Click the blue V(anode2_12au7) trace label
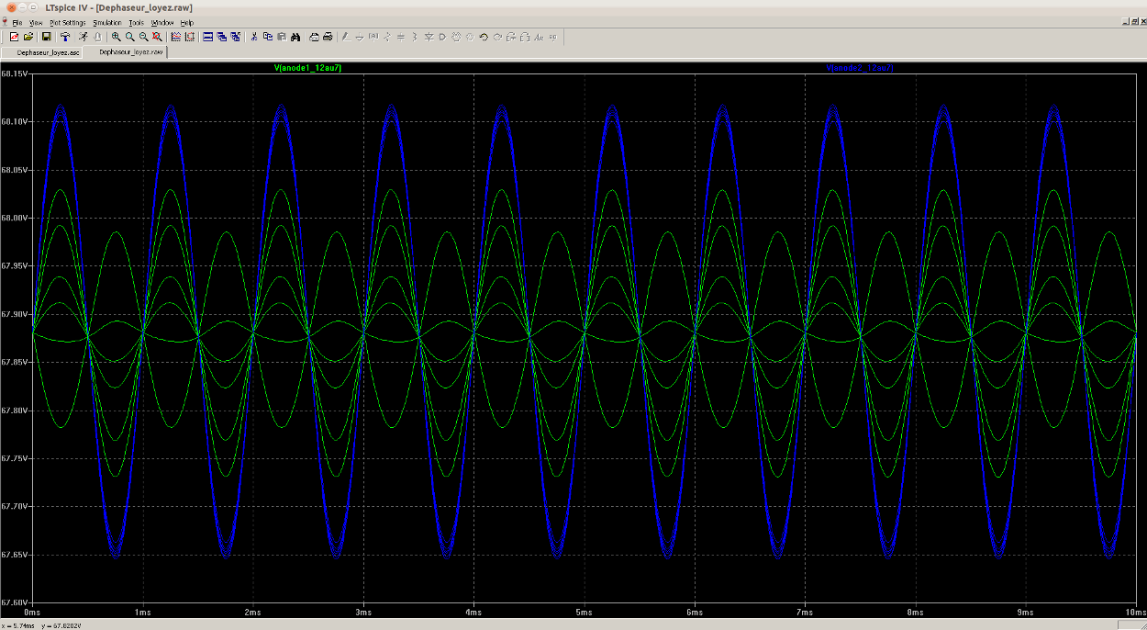The width and height of the screenshot is (1147, 630). click(x=860, y=68)
